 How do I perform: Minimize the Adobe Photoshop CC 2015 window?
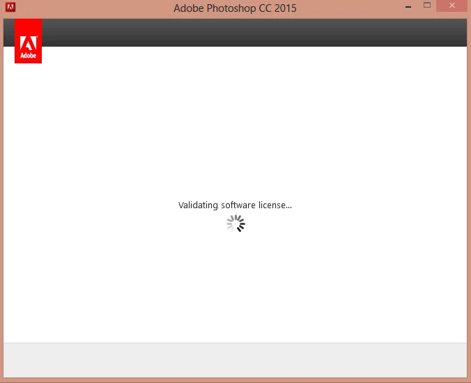(x=408, y=6)
